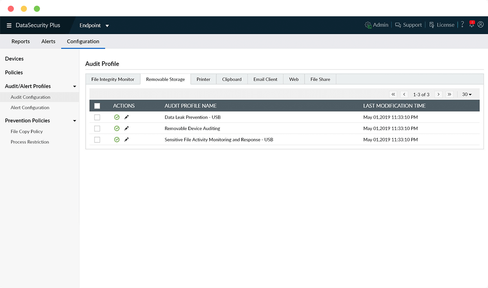The height and width of the screenshot is (288, 488).
Task: Open the File Share tab
Action: coord(320,79)
